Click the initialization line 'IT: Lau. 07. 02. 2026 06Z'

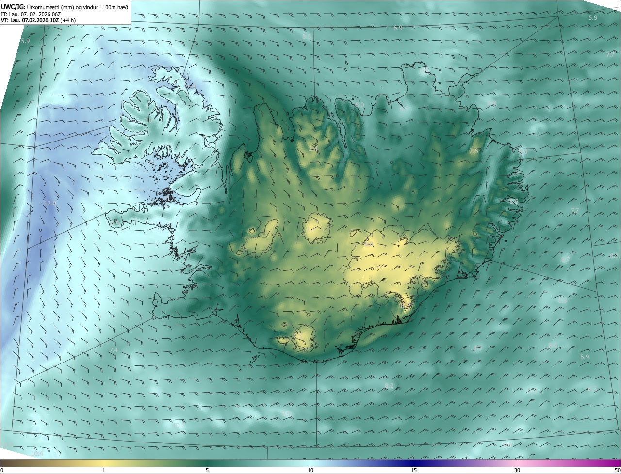click(31, 14)
